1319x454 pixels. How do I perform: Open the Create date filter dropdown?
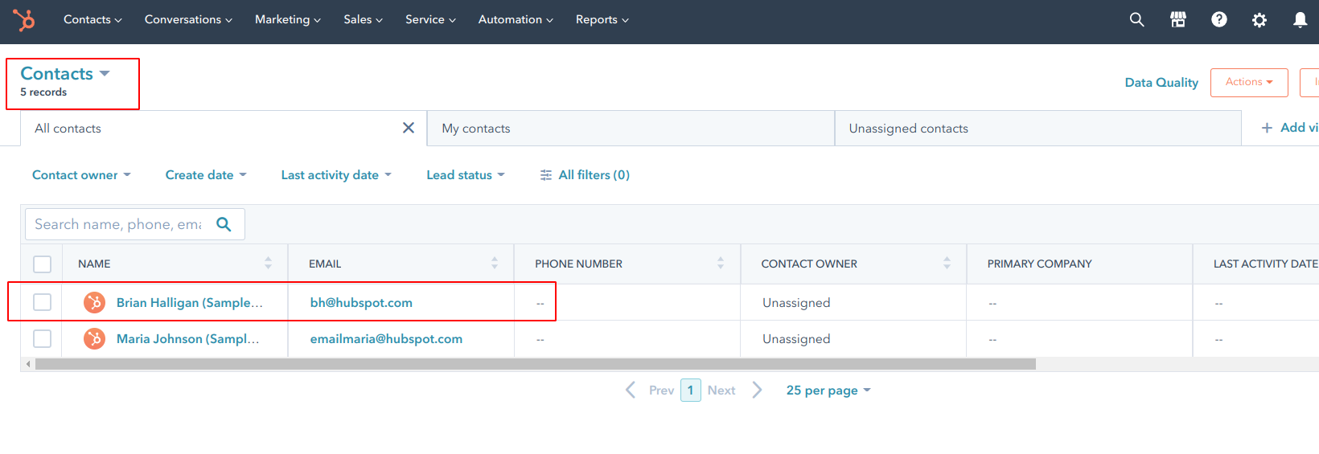(206, 174)
